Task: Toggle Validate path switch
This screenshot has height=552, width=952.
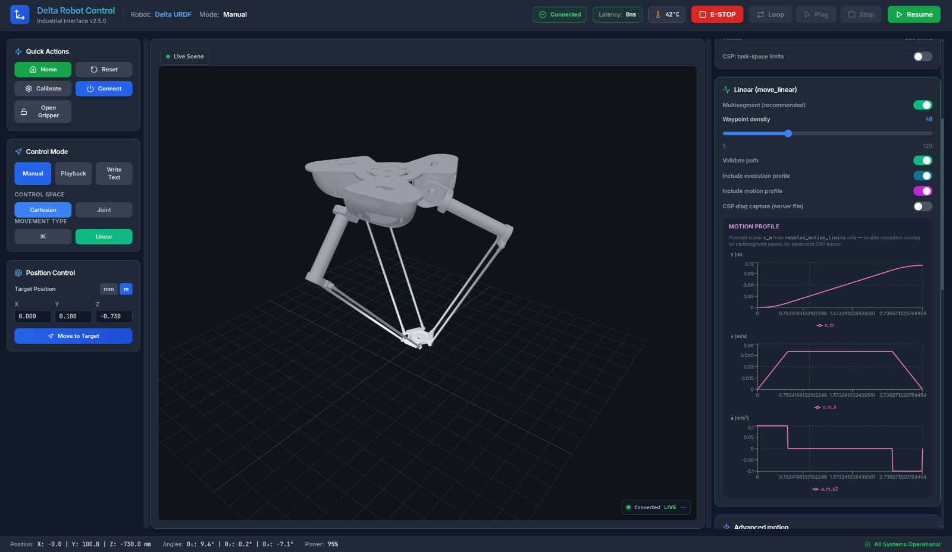Action: point(923,161)
